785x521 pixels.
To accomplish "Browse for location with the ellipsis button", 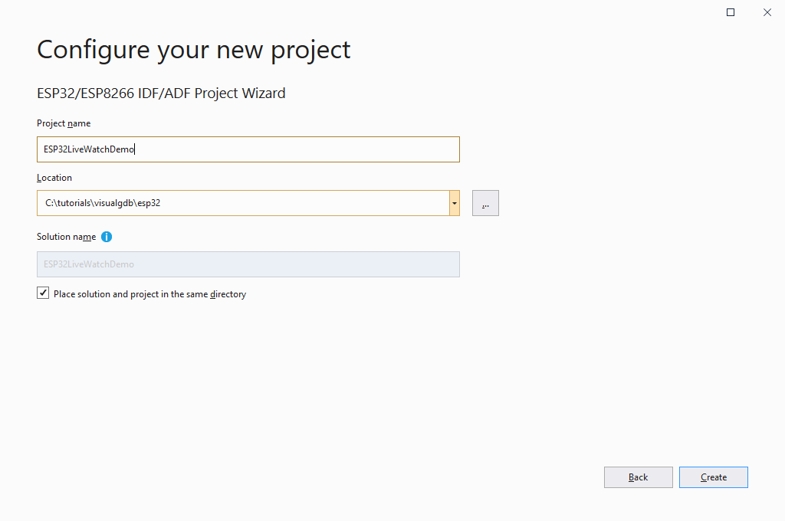I will tap(485, 203).
